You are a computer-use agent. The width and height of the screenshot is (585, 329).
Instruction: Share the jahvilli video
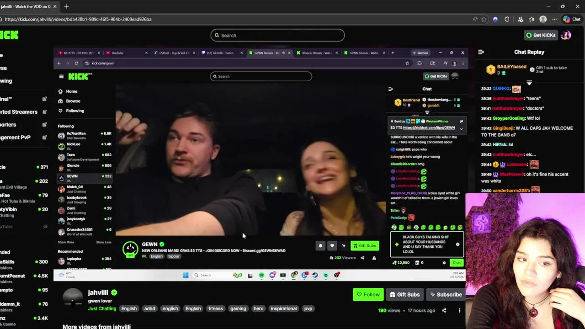click(444, 311)
